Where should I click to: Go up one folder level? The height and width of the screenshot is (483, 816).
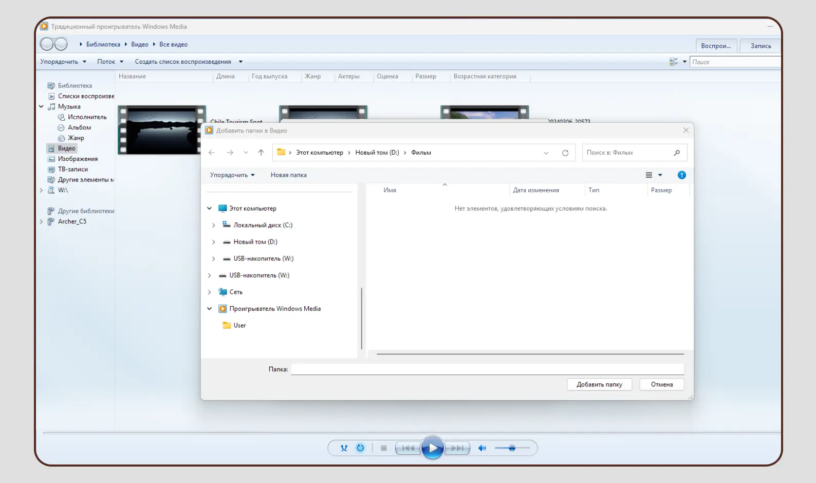pyautogui.click(x=261, y=153)
